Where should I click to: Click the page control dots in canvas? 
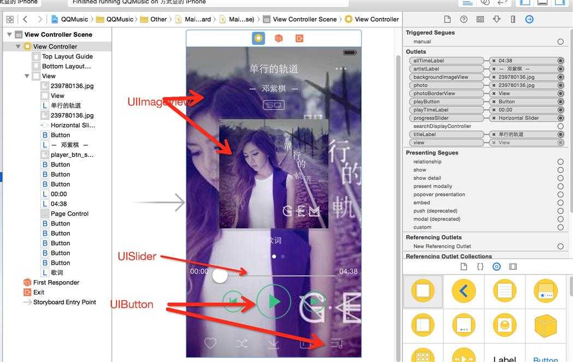click(274, 257)
